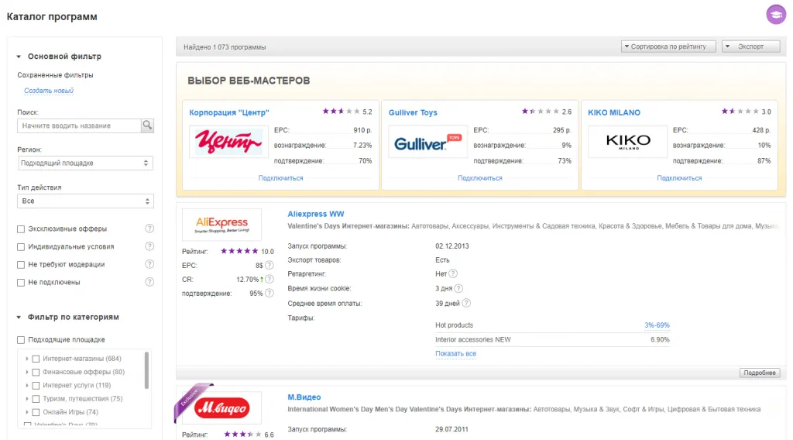The width and height of the screenshot is (793, 440).
Task: Click the Подробнее button for Aliexpress
Action: tap(760, 373)
